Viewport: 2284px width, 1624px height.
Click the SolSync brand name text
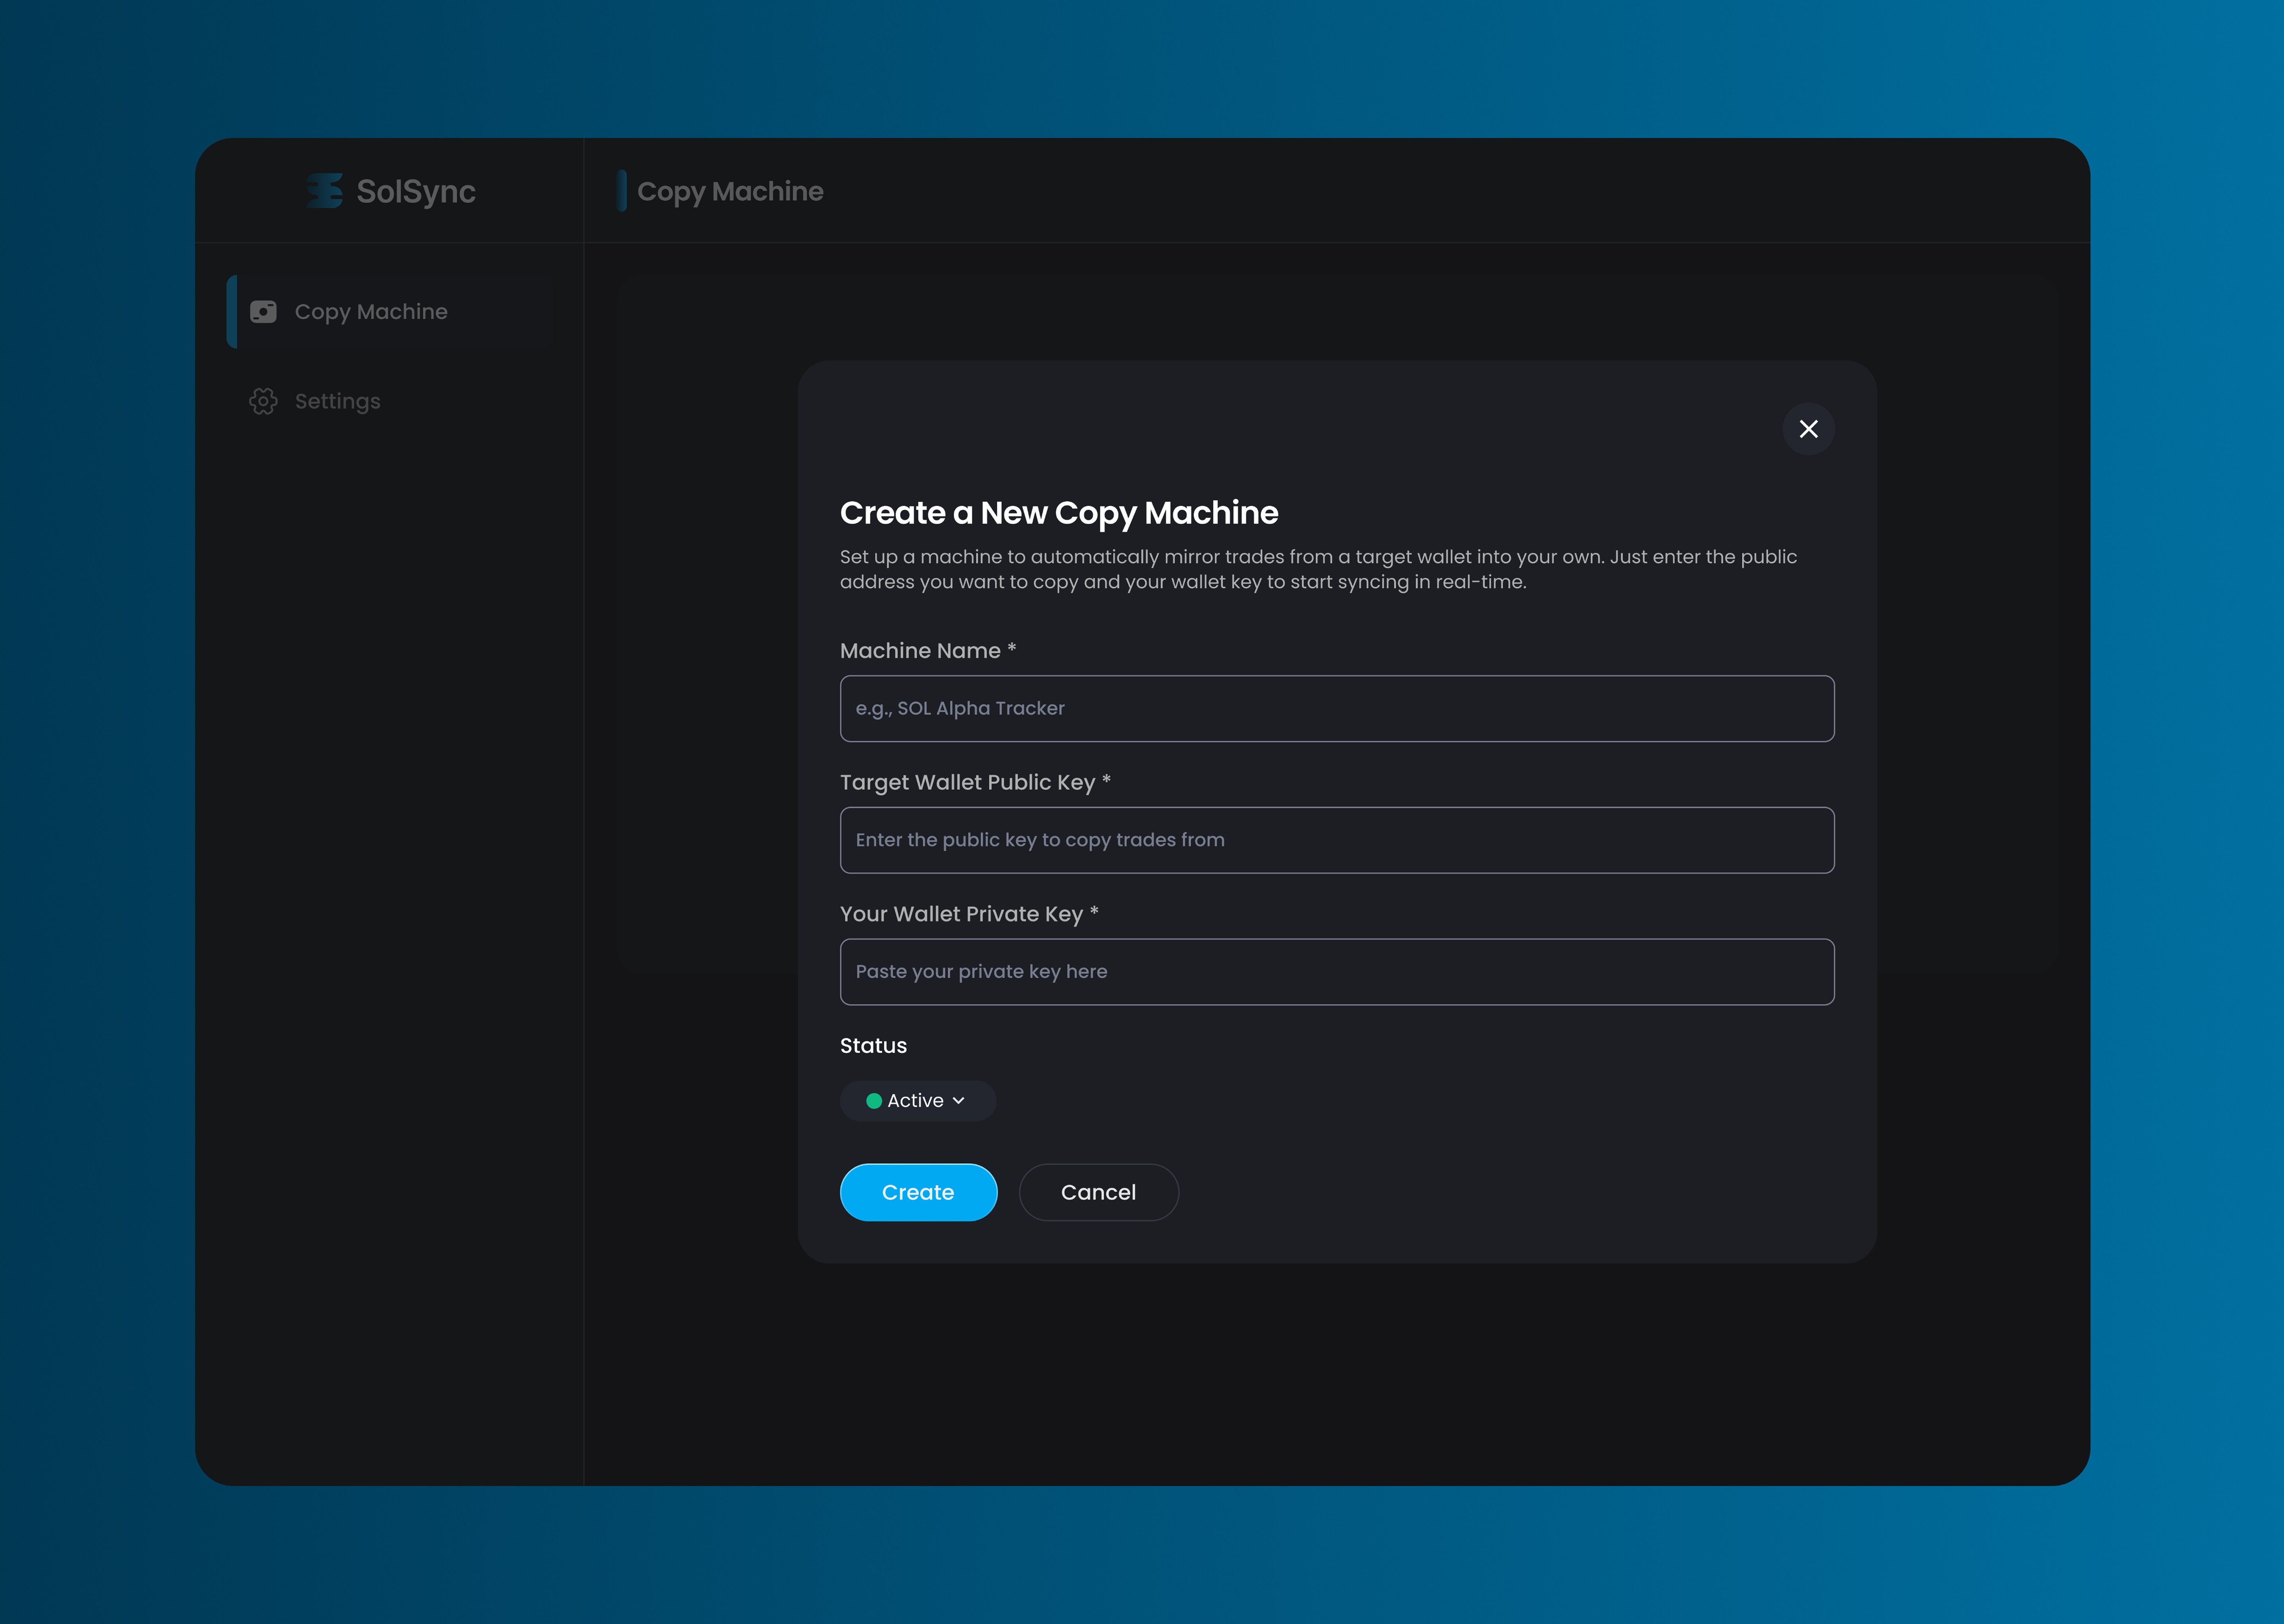pyautogui.click(x=416, y=191)
